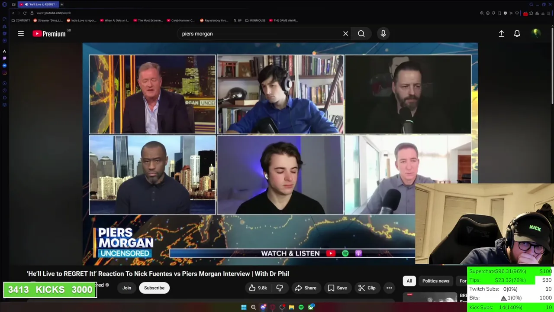The width and height of the screenshot is (554, 312).
Task: Click YouTube icon in Watch & Listen bar
Action: pyautogui.click(x=331, y=253)
